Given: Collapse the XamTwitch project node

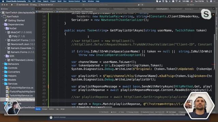Looking at the screenshot, I should click(x=2, y=17).
